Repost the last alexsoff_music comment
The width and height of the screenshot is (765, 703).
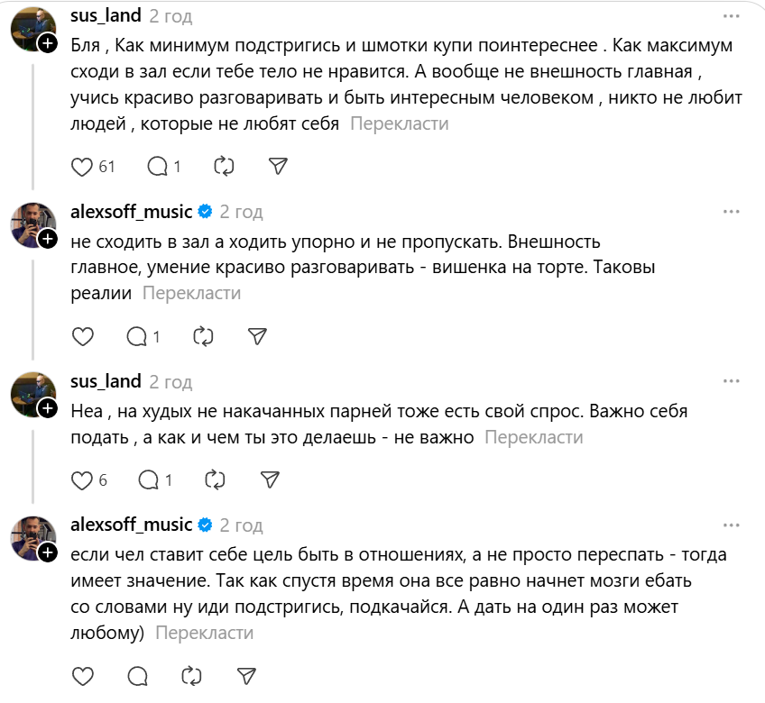[191, 676]
